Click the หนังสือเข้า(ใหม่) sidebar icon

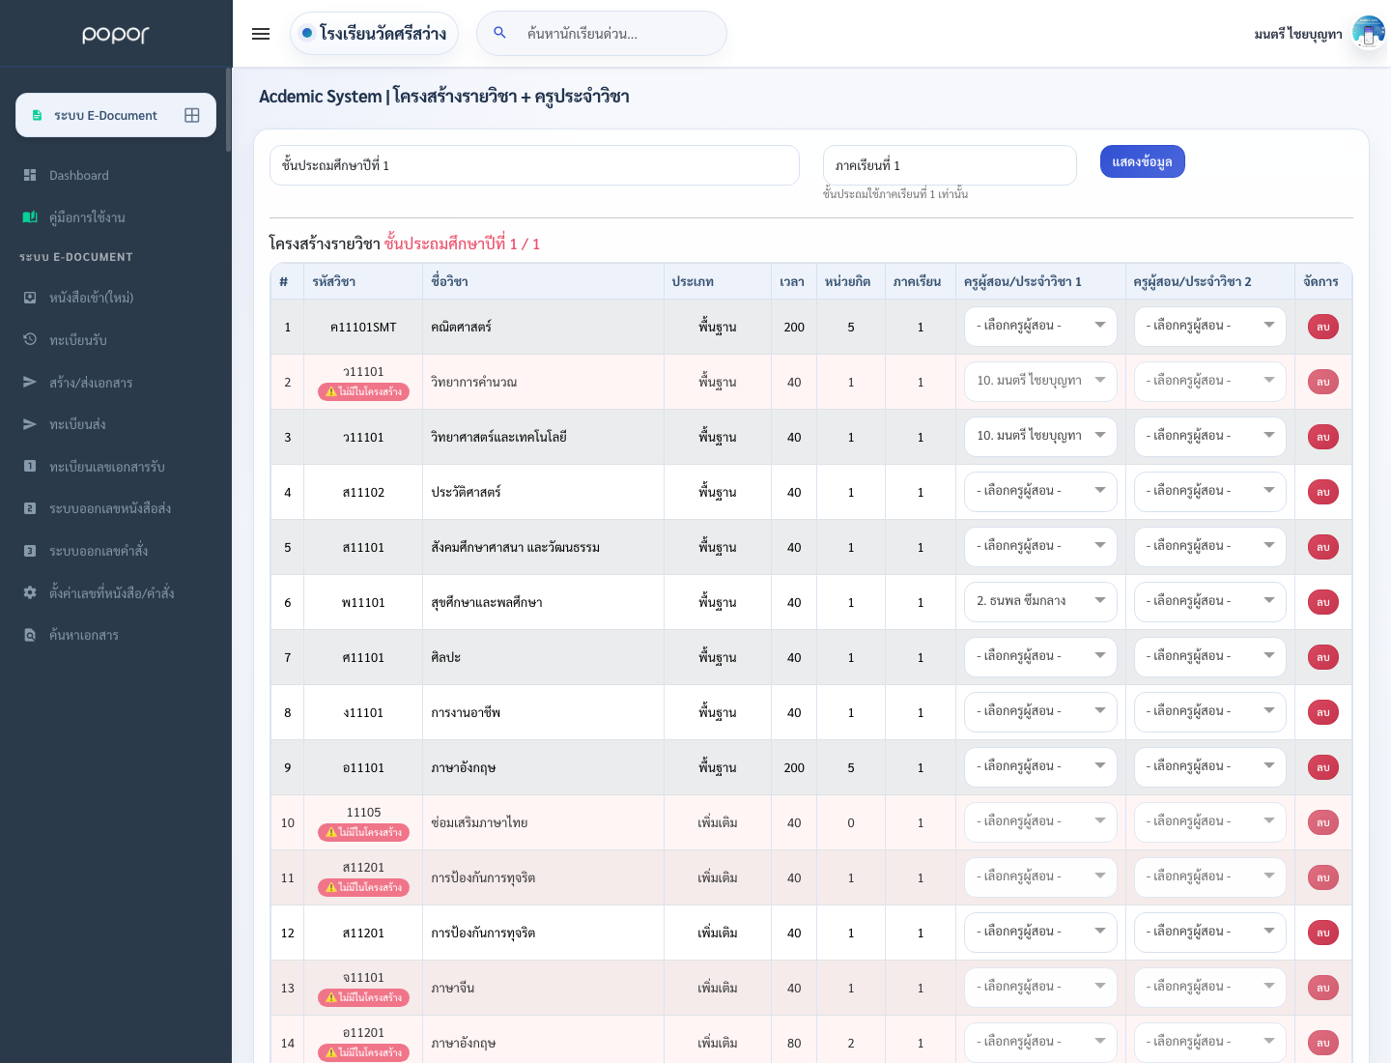[30, 298]
